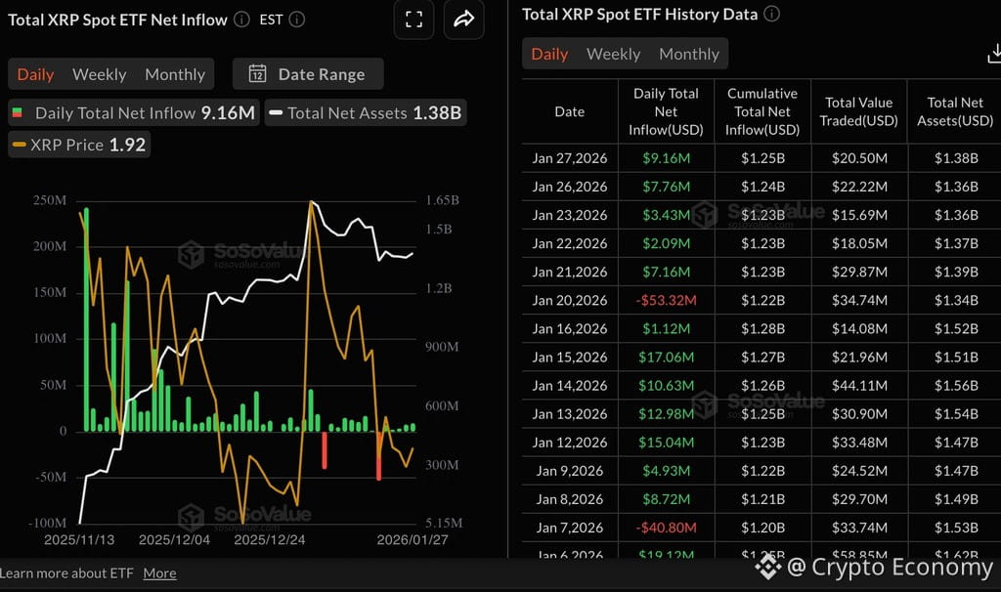
Task: Open the chart in fullscreen mode
Action: 413,19
